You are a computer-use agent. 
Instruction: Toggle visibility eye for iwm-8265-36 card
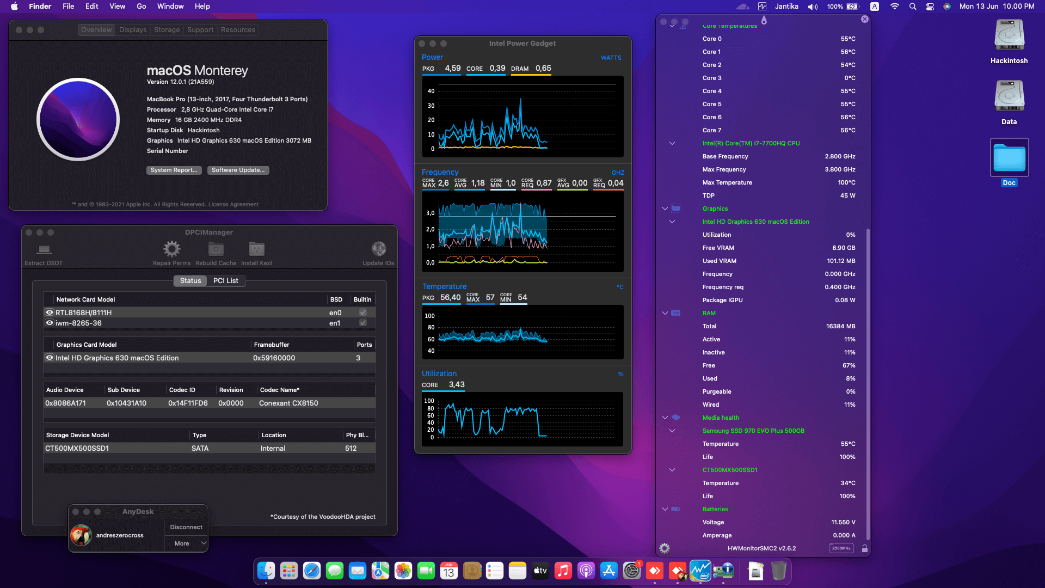49,323
